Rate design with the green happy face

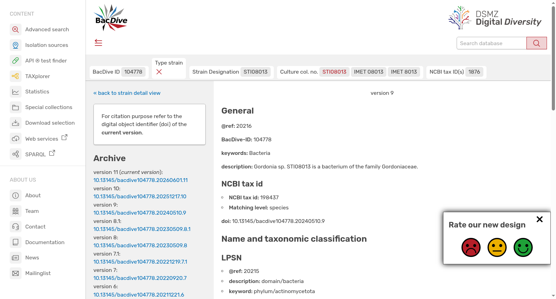coord(523,247)
